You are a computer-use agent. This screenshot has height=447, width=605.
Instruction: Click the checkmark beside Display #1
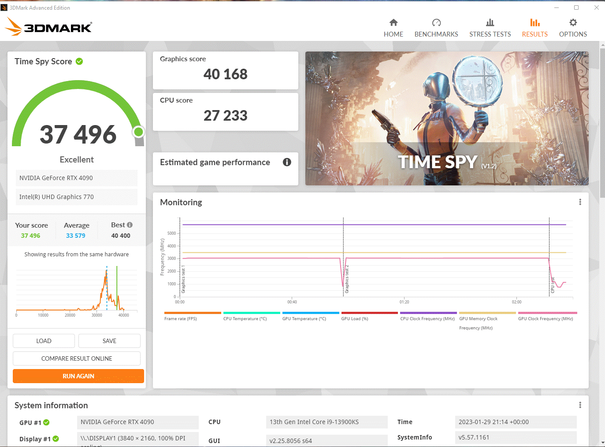(x=55, y=439)
